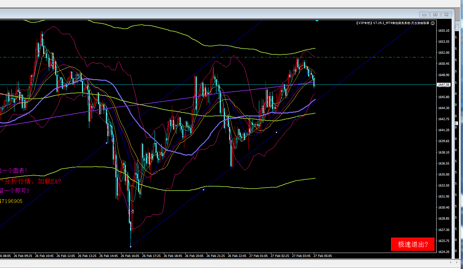The height and width of the screenshot is (269, 463).
Task: Click the 1641.20 price scale label
Action: tap(443, 130)
